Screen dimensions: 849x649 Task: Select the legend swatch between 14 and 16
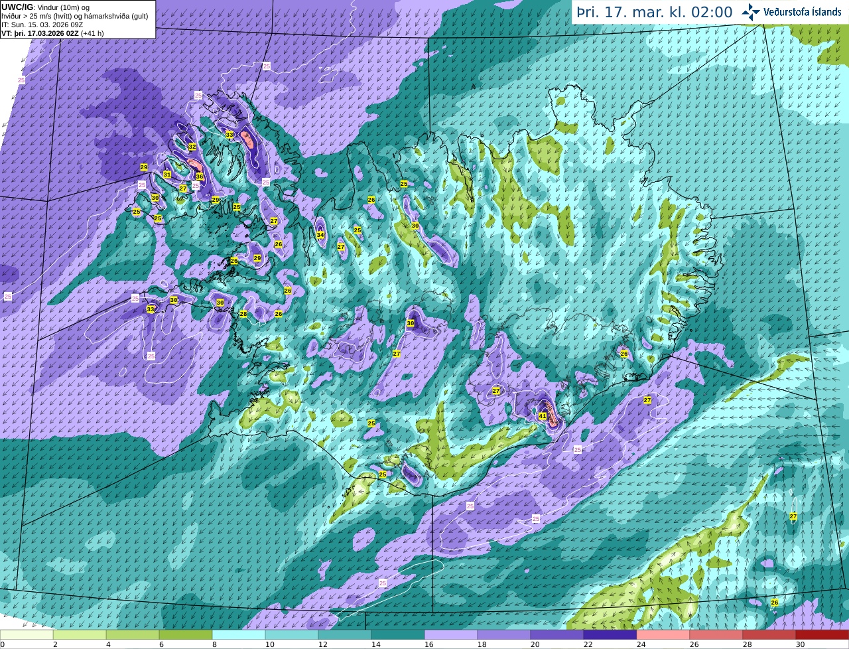tap(398, 634)
